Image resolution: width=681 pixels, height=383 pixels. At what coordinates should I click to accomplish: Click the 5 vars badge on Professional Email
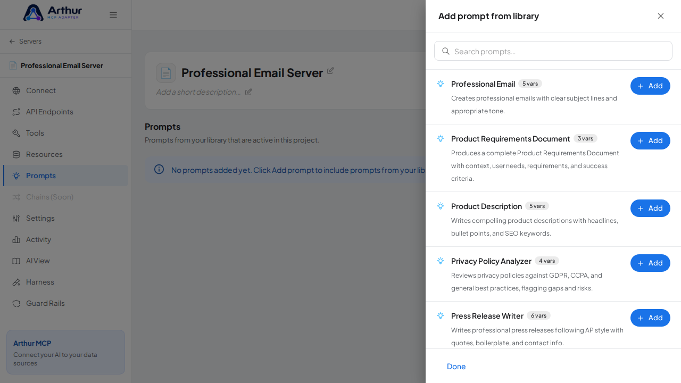point(530,84)
